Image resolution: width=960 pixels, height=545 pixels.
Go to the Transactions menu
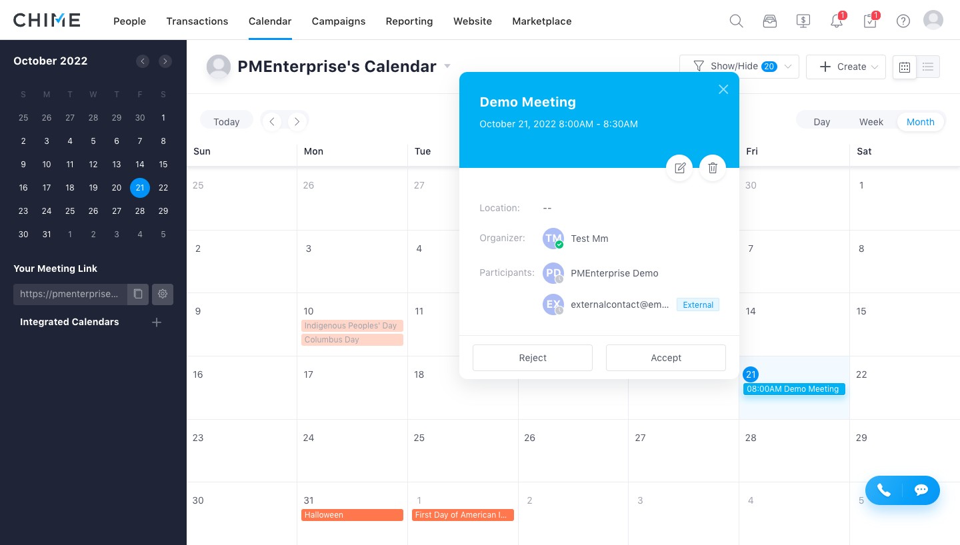tap(197, 21)
